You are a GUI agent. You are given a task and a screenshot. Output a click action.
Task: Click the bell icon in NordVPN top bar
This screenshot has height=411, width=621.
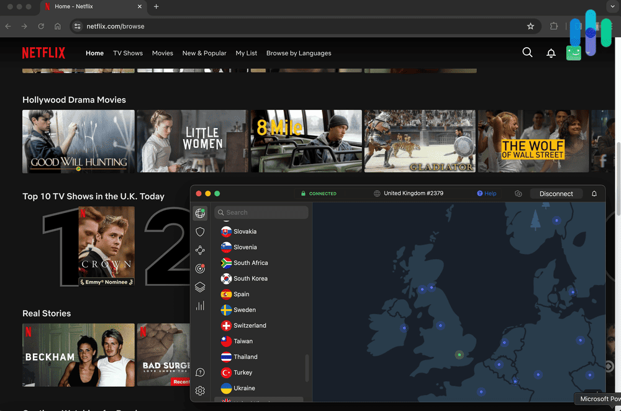(594, 193)
